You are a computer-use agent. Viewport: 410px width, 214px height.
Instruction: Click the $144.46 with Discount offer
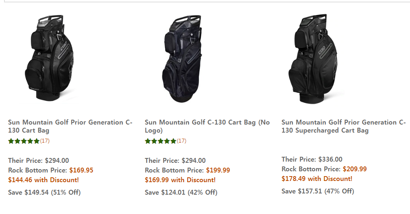click(43, 180)
